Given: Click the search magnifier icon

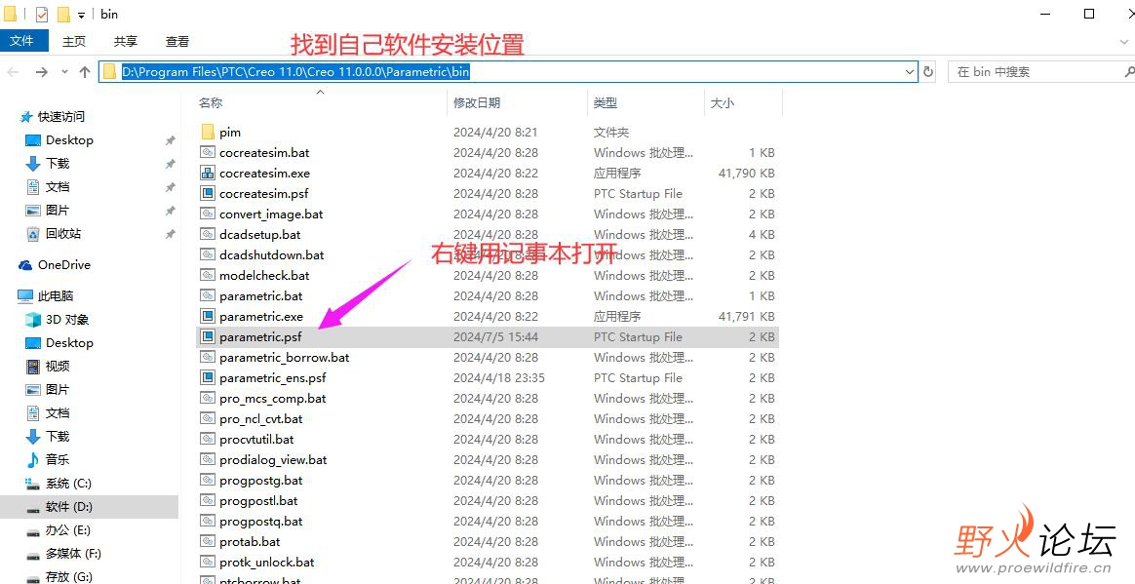Looking at the screenshot, I should click(x=1129, y=71).
